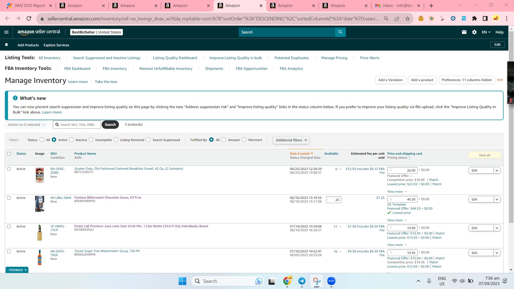Screen dimensions: 514x289
Task: Open the browser Extensions puzzle icon
Action: tap(474, 18)
